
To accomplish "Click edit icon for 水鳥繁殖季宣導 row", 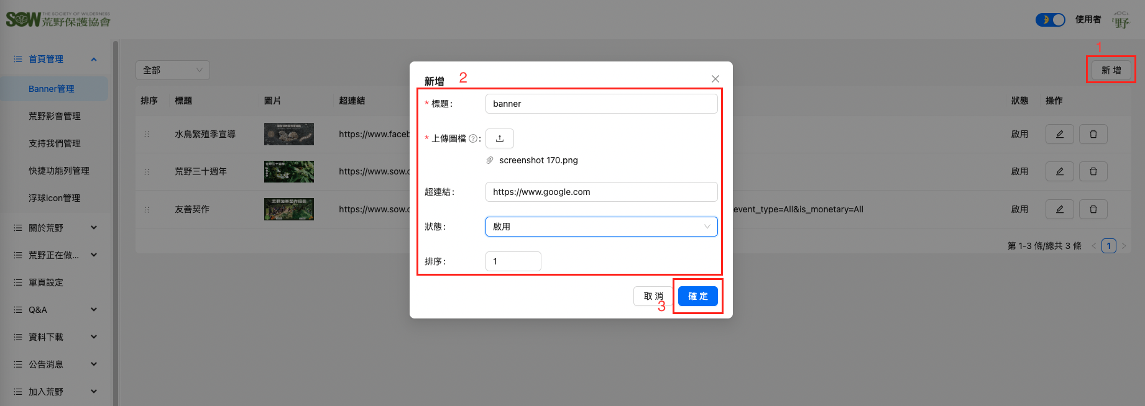I will coord(1059,134).
